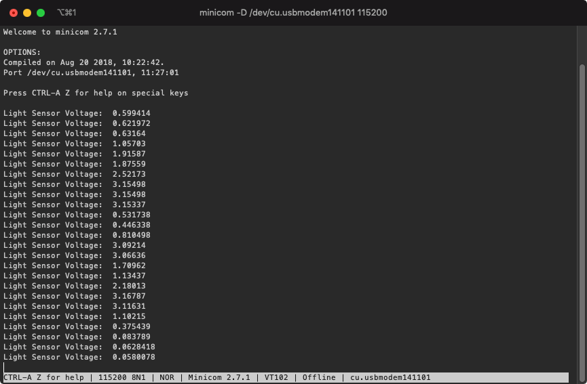This screenshot has height=384, width=587.
Task: Click the voltage reading 0.083789
Action: tap(132, 337)
